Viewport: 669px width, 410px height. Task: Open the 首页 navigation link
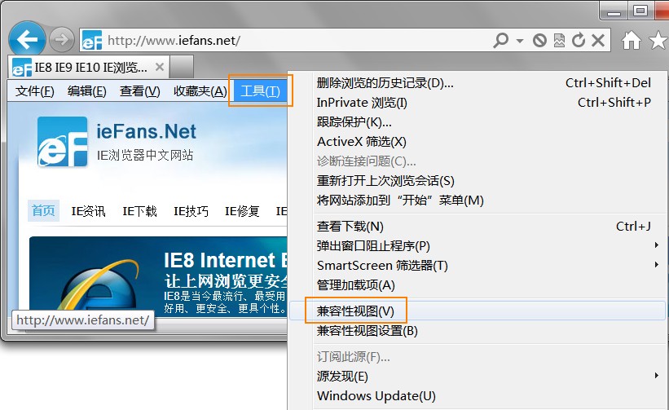pos(43,211)
